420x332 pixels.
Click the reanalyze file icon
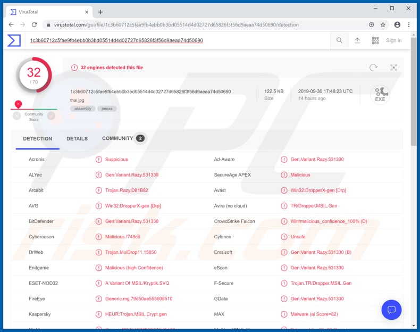pos(373,68)
